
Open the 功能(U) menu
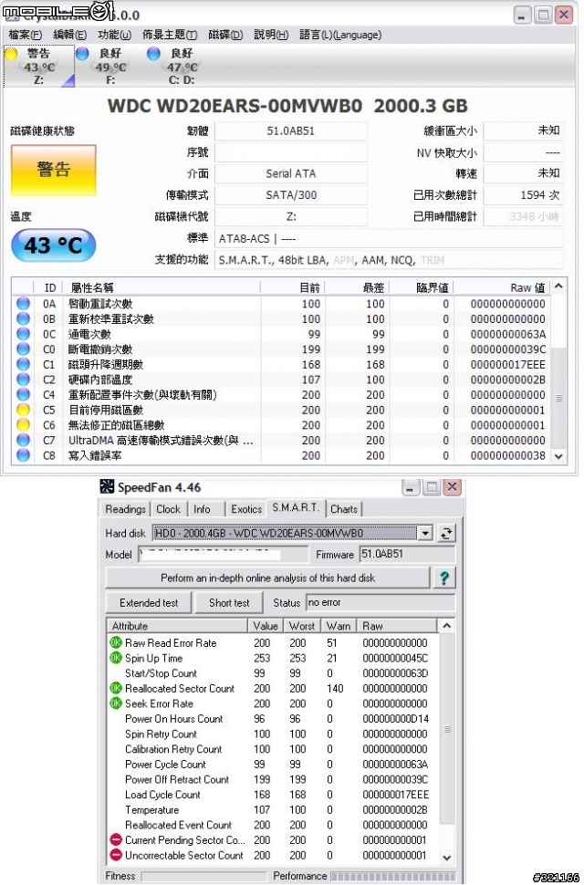pyautogui.click(x=114, y=35)
